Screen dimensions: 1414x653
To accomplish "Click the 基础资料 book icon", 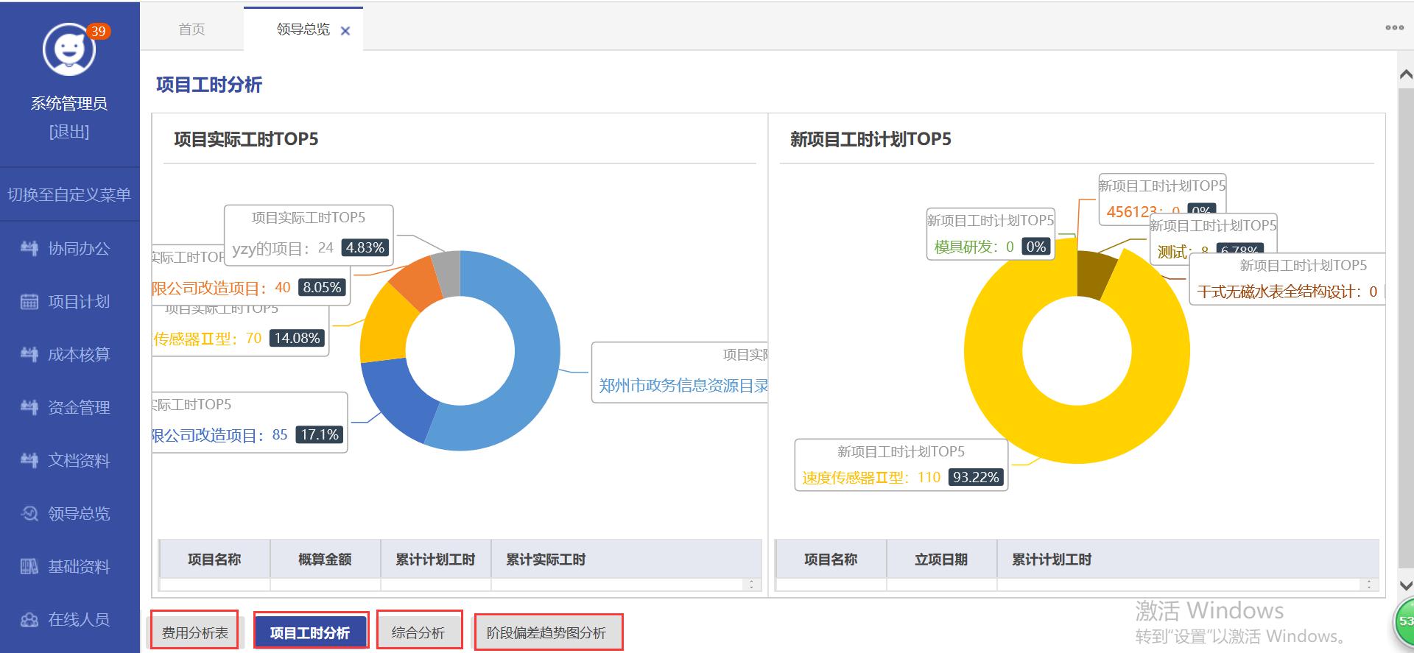I will click(29, 567).
